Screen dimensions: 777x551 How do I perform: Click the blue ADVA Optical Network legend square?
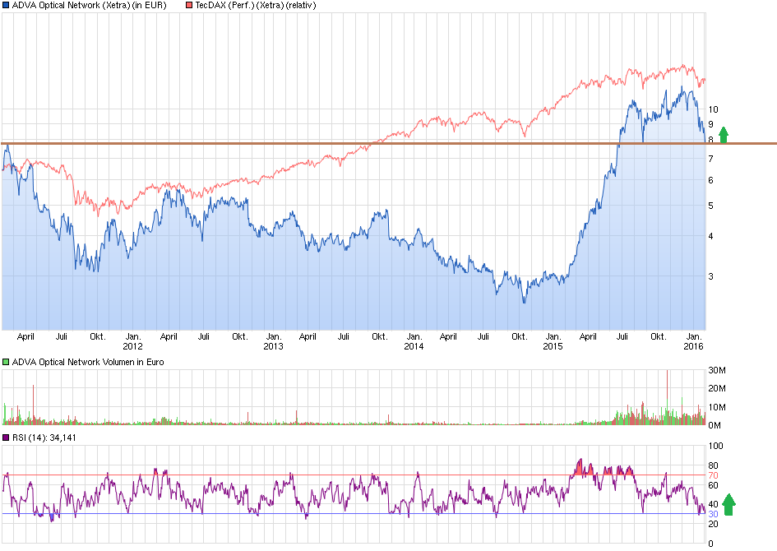coord(6,5)
